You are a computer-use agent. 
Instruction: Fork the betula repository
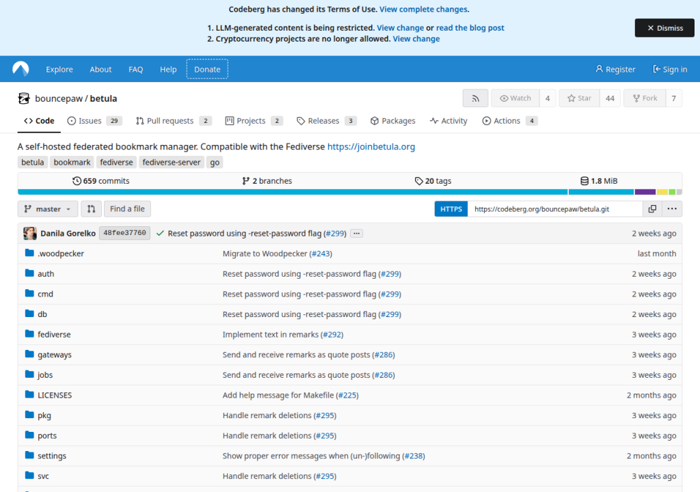click(645, 98)
